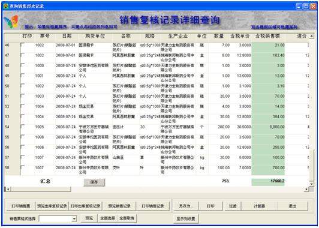The height and width of the screenshot is (228, 319).
Task: Click ticket number 1003 cell
Action: click(x=45, y=98)
